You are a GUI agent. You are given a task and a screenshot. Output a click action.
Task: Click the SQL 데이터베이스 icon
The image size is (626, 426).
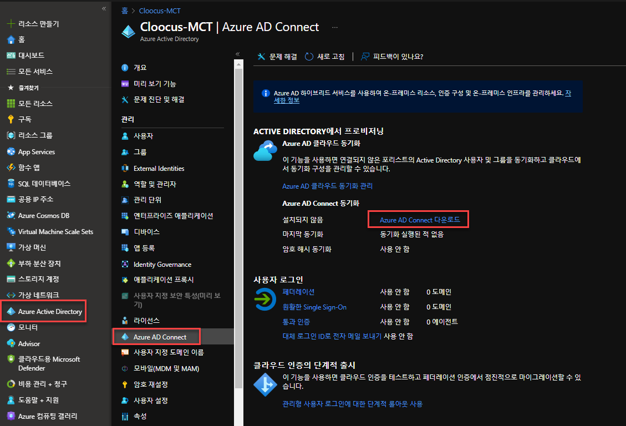coord(11,183)
